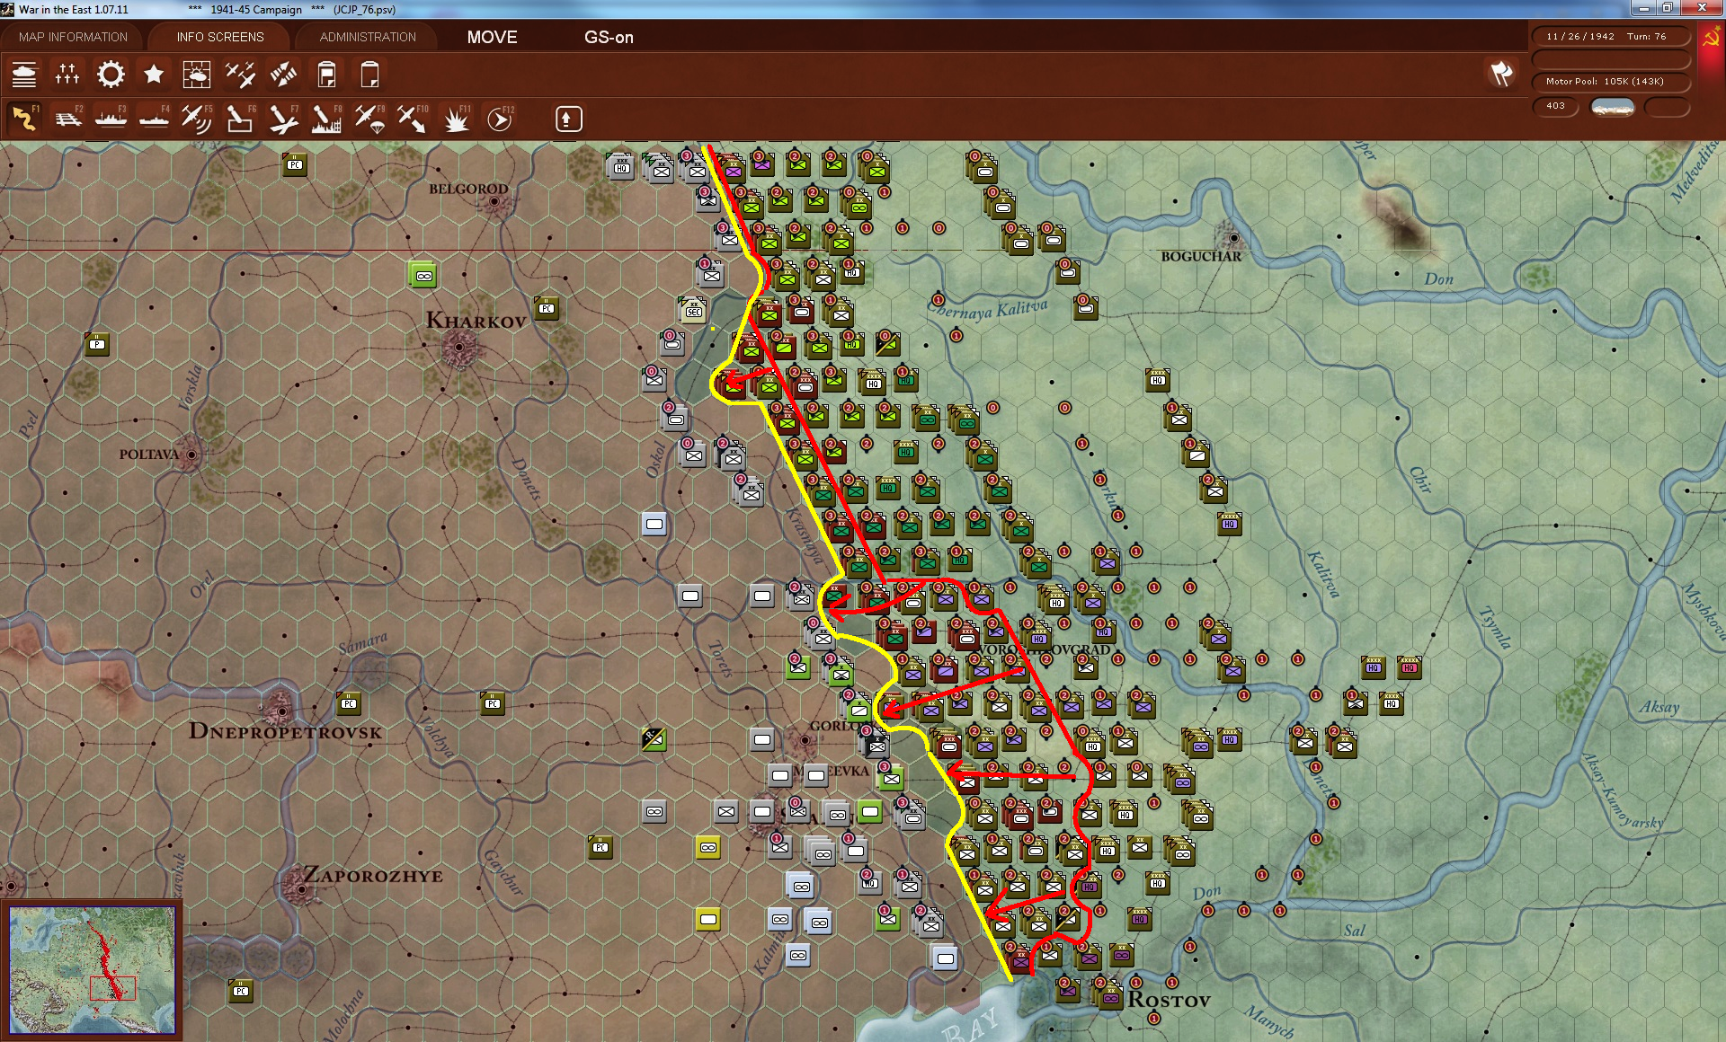Open the blank report sheet icon

coord(369,75)
